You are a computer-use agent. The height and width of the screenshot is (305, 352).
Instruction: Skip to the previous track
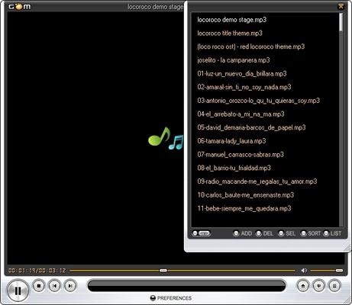point(54,286)
